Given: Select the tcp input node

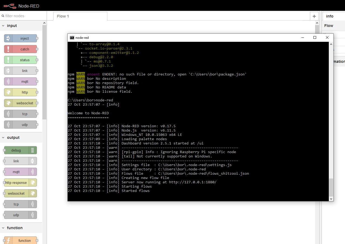Looking at the screenshot, I should (x=21, y=114).
